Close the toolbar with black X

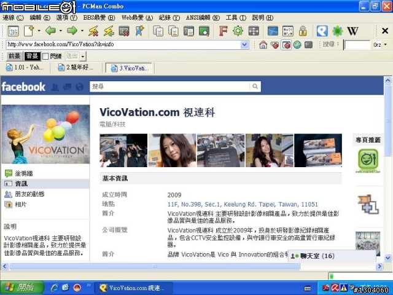coord(385,31)
